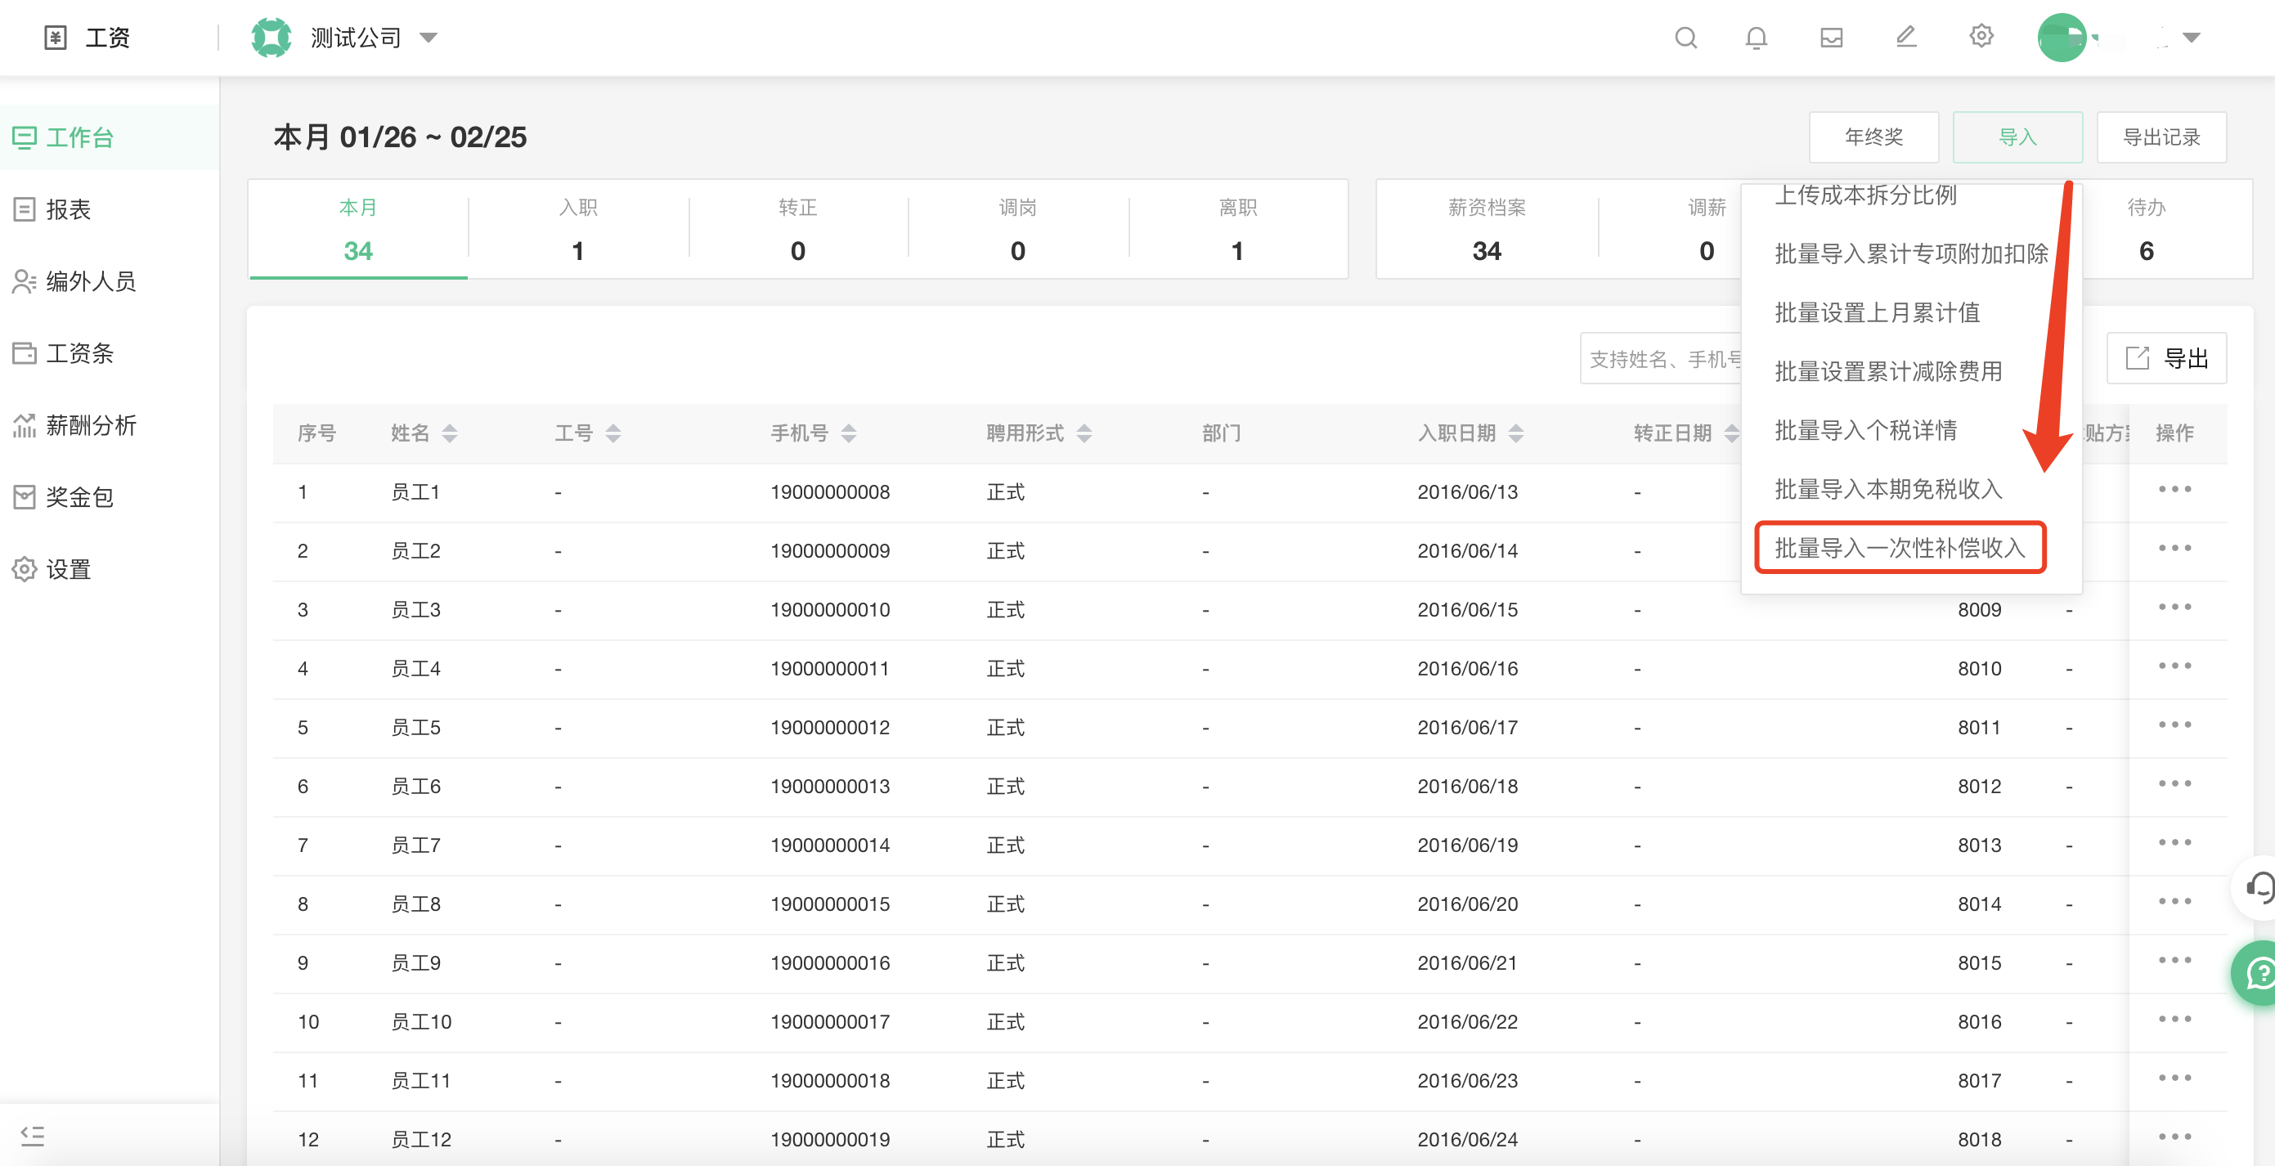Select 批量设置累计减除费用 menu entry
This screenshot has width=2275, height=1166.
[x=1888, y=371]
